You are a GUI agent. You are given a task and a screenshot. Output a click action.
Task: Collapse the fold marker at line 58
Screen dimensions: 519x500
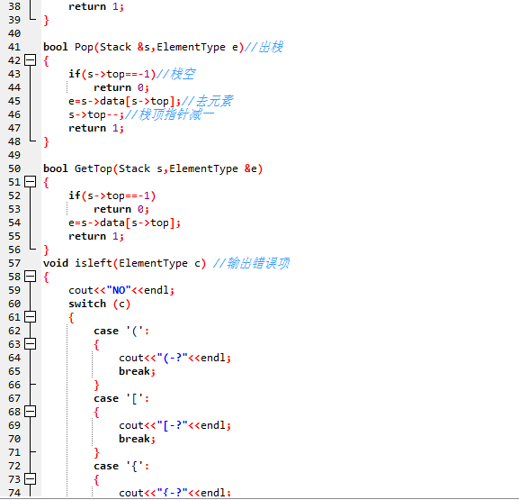[x=30, y=277]
